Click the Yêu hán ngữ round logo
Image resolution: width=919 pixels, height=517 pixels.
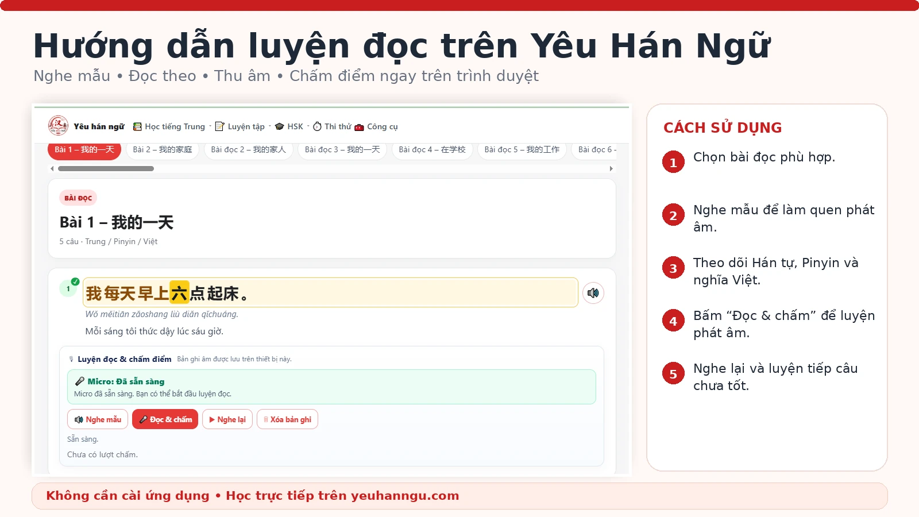pos(58,125)
